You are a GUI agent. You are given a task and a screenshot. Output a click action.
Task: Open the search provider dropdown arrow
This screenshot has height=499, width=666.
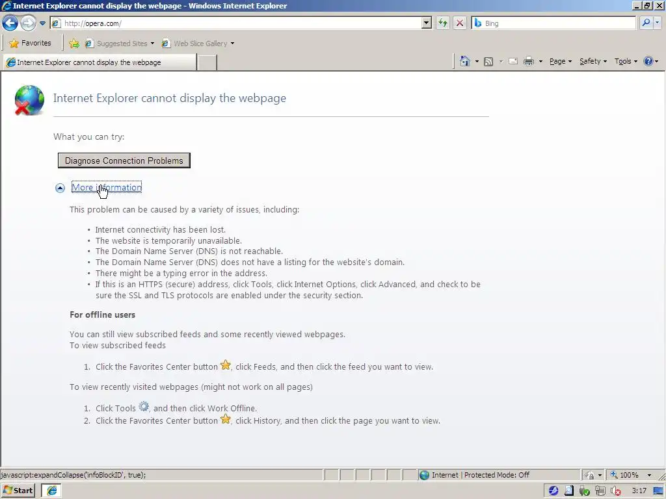tap(657, 23)
